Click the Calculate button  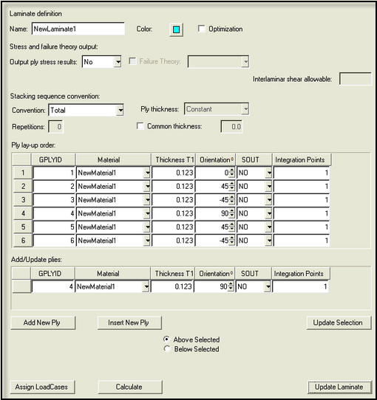(x=130, y=387)
